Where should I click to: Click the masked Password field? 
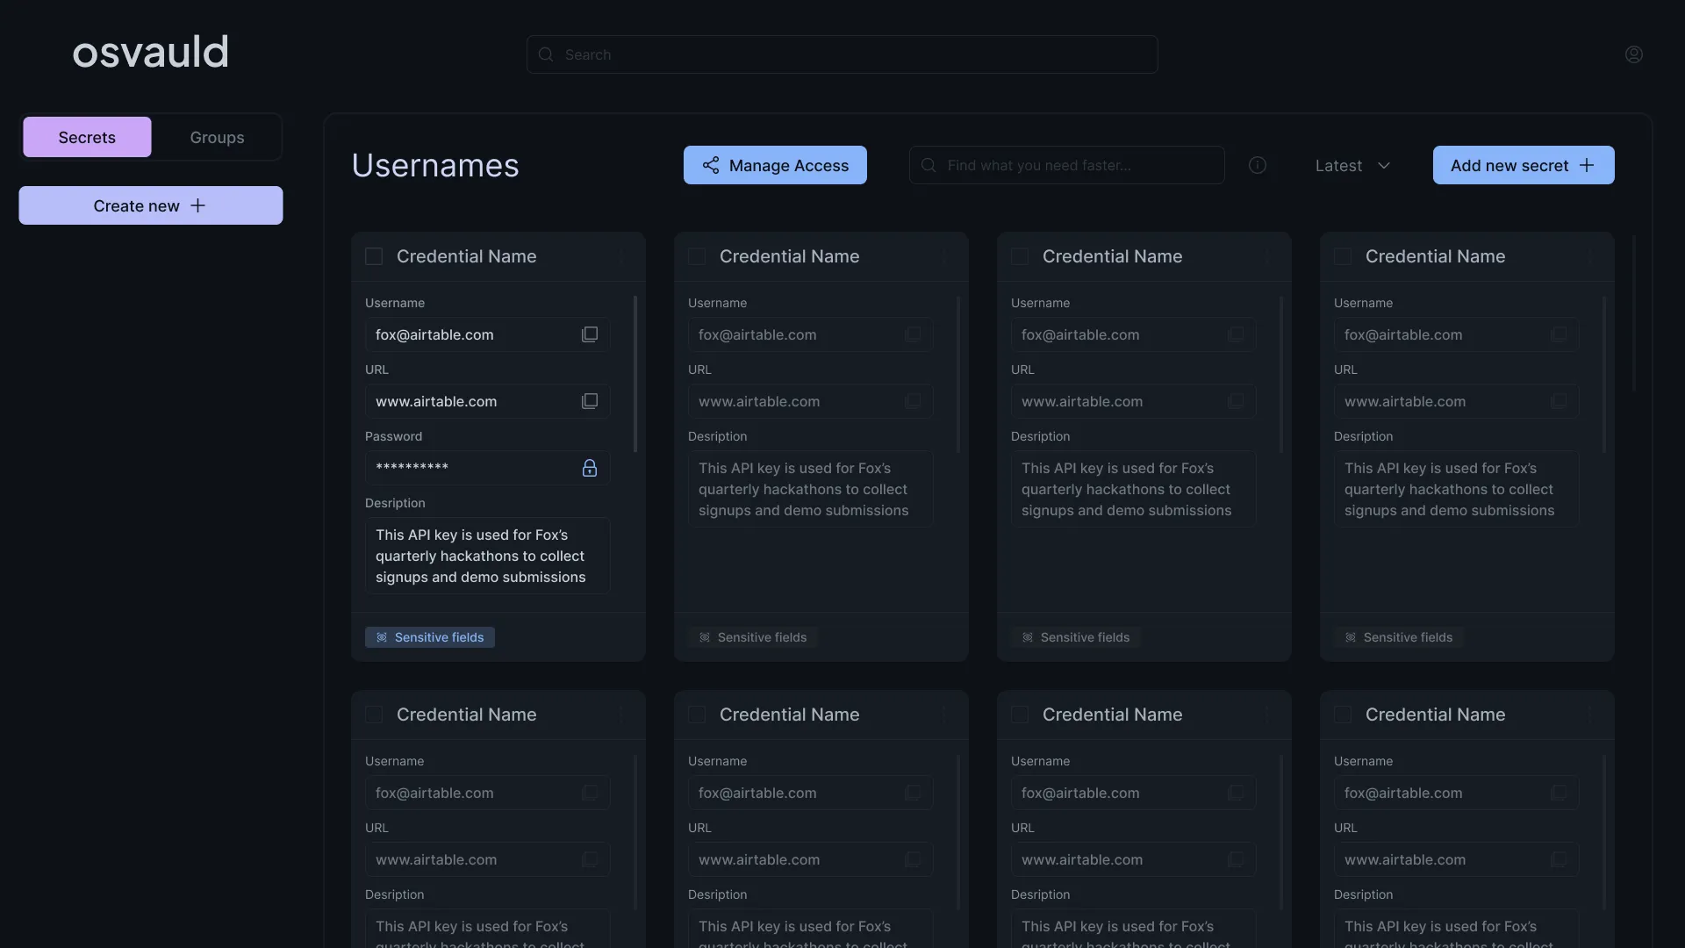click(x=488, y=468)
